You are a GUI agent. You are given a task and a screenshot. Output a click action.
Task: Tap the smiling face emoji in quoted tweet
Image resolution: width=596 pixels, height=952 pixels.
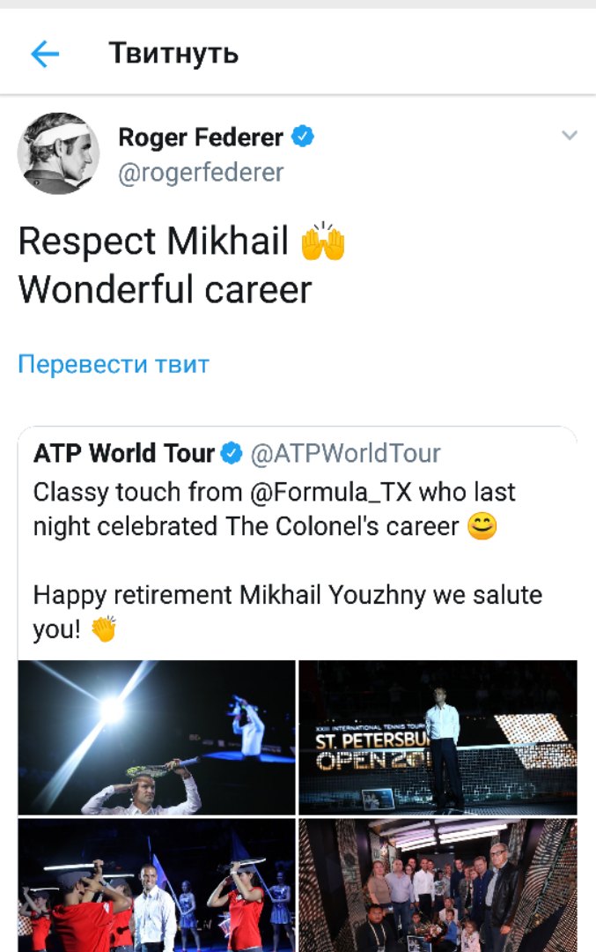pyautogui.click(x=482, y=526)
